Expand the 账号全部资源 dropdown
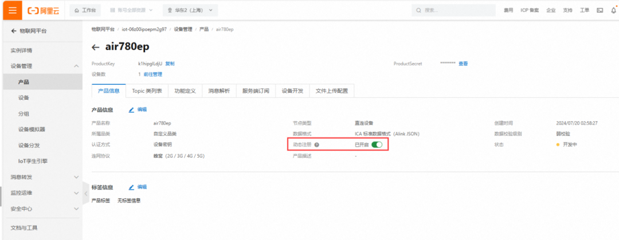Viewport: 619px width, 240px height. pyautogui.click(x=131, y=10)
